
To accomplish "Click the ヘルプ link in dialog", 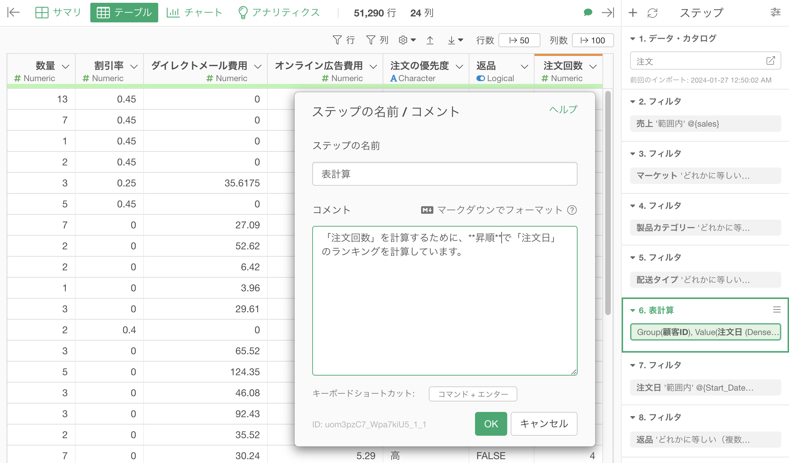I will point(563,109).
